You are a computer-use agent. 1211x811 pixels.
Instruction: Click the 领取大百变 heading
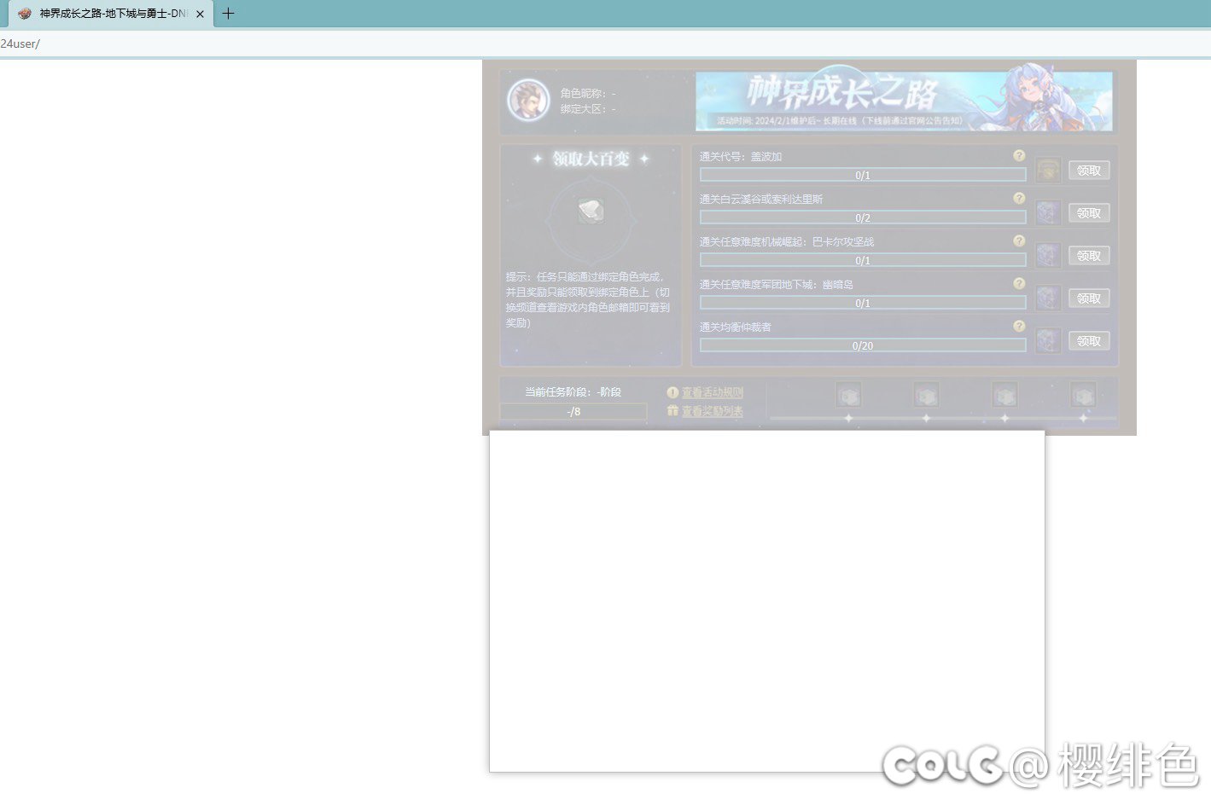click(591, 159)
